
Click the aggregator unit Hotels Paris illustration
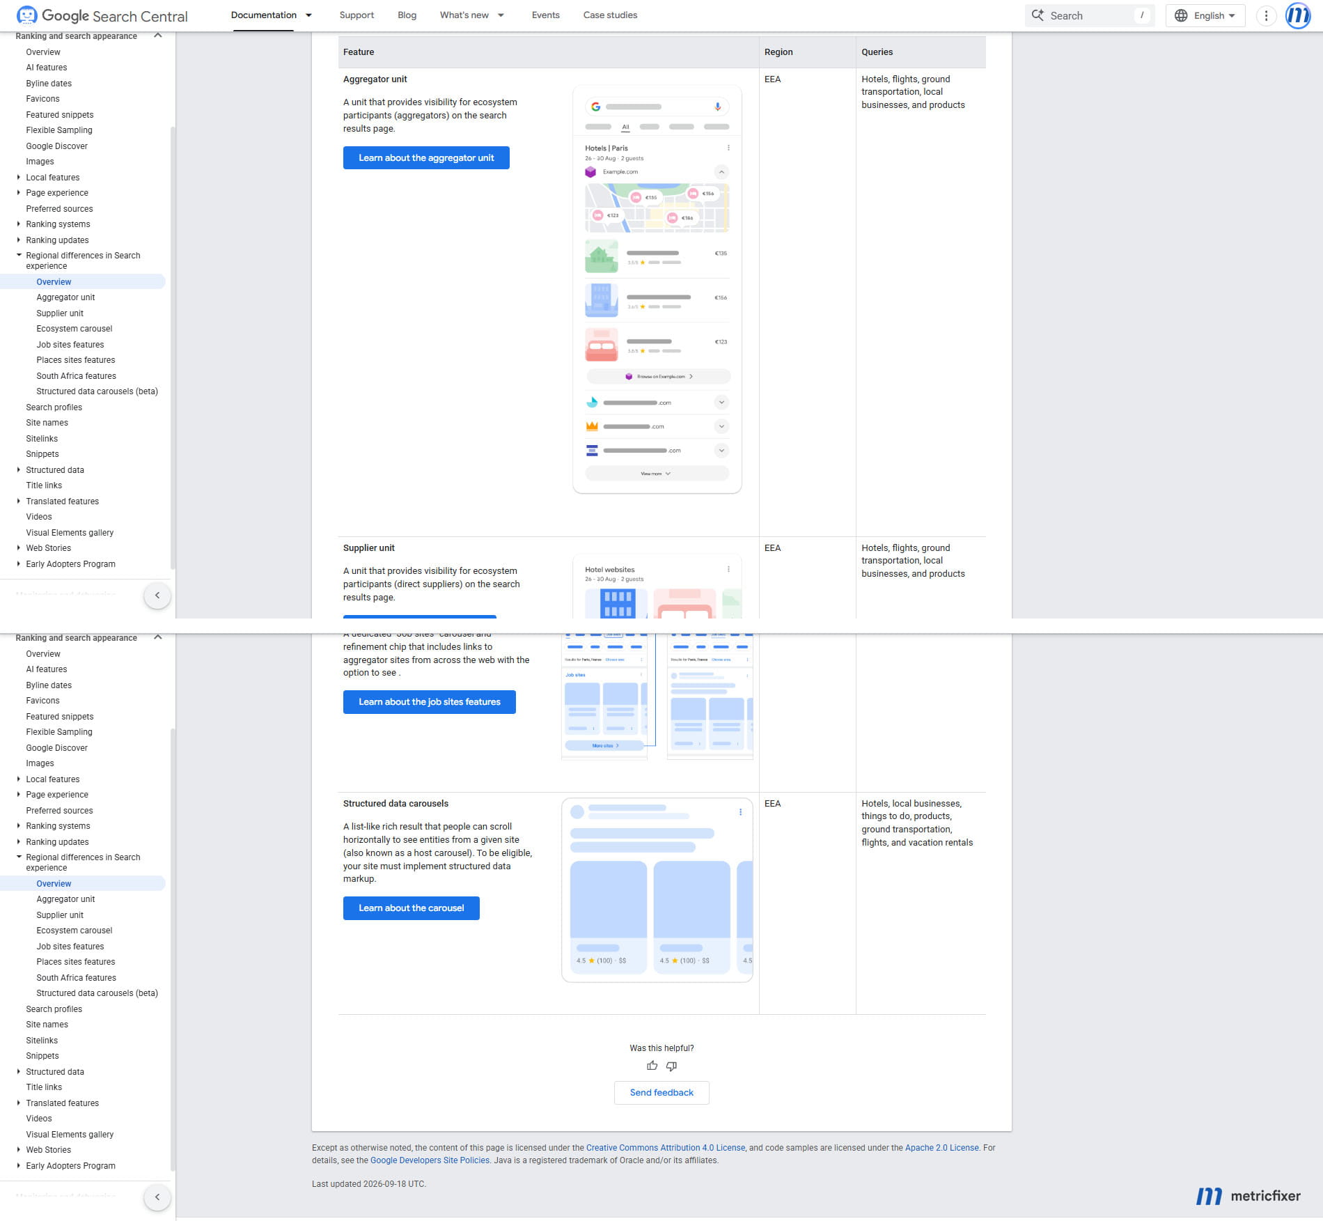click(x=657, y=289)
